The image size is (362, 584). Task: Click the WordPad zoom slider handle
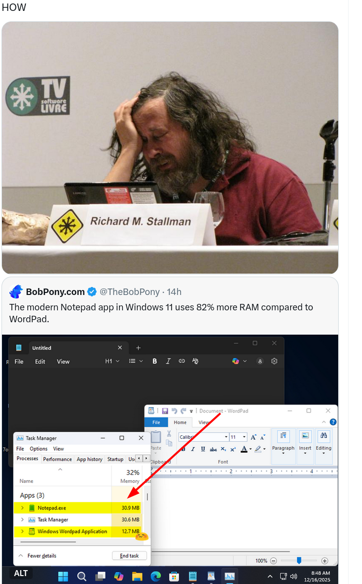tap(299, 560)
